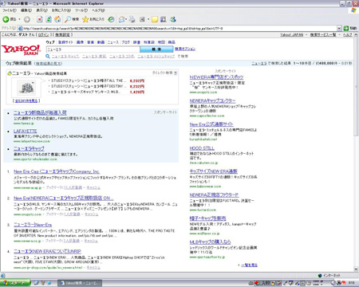Open the ニューエラキャップ sponsored link

[x=29, y=149]
